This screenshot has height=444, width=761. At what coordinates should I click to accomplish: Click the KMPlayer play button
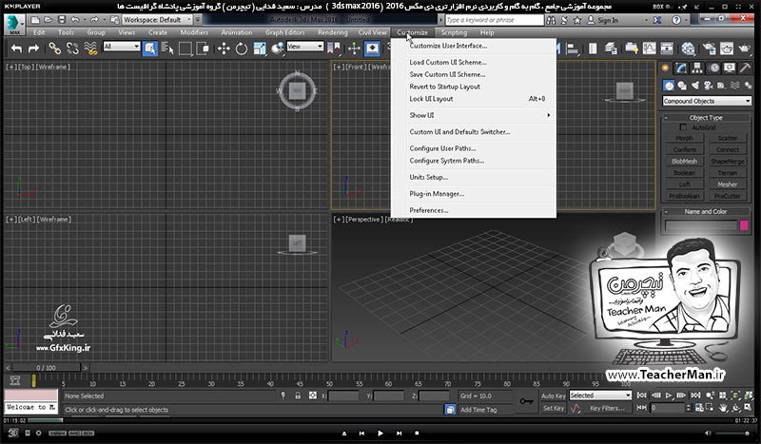tap(380, 434)
